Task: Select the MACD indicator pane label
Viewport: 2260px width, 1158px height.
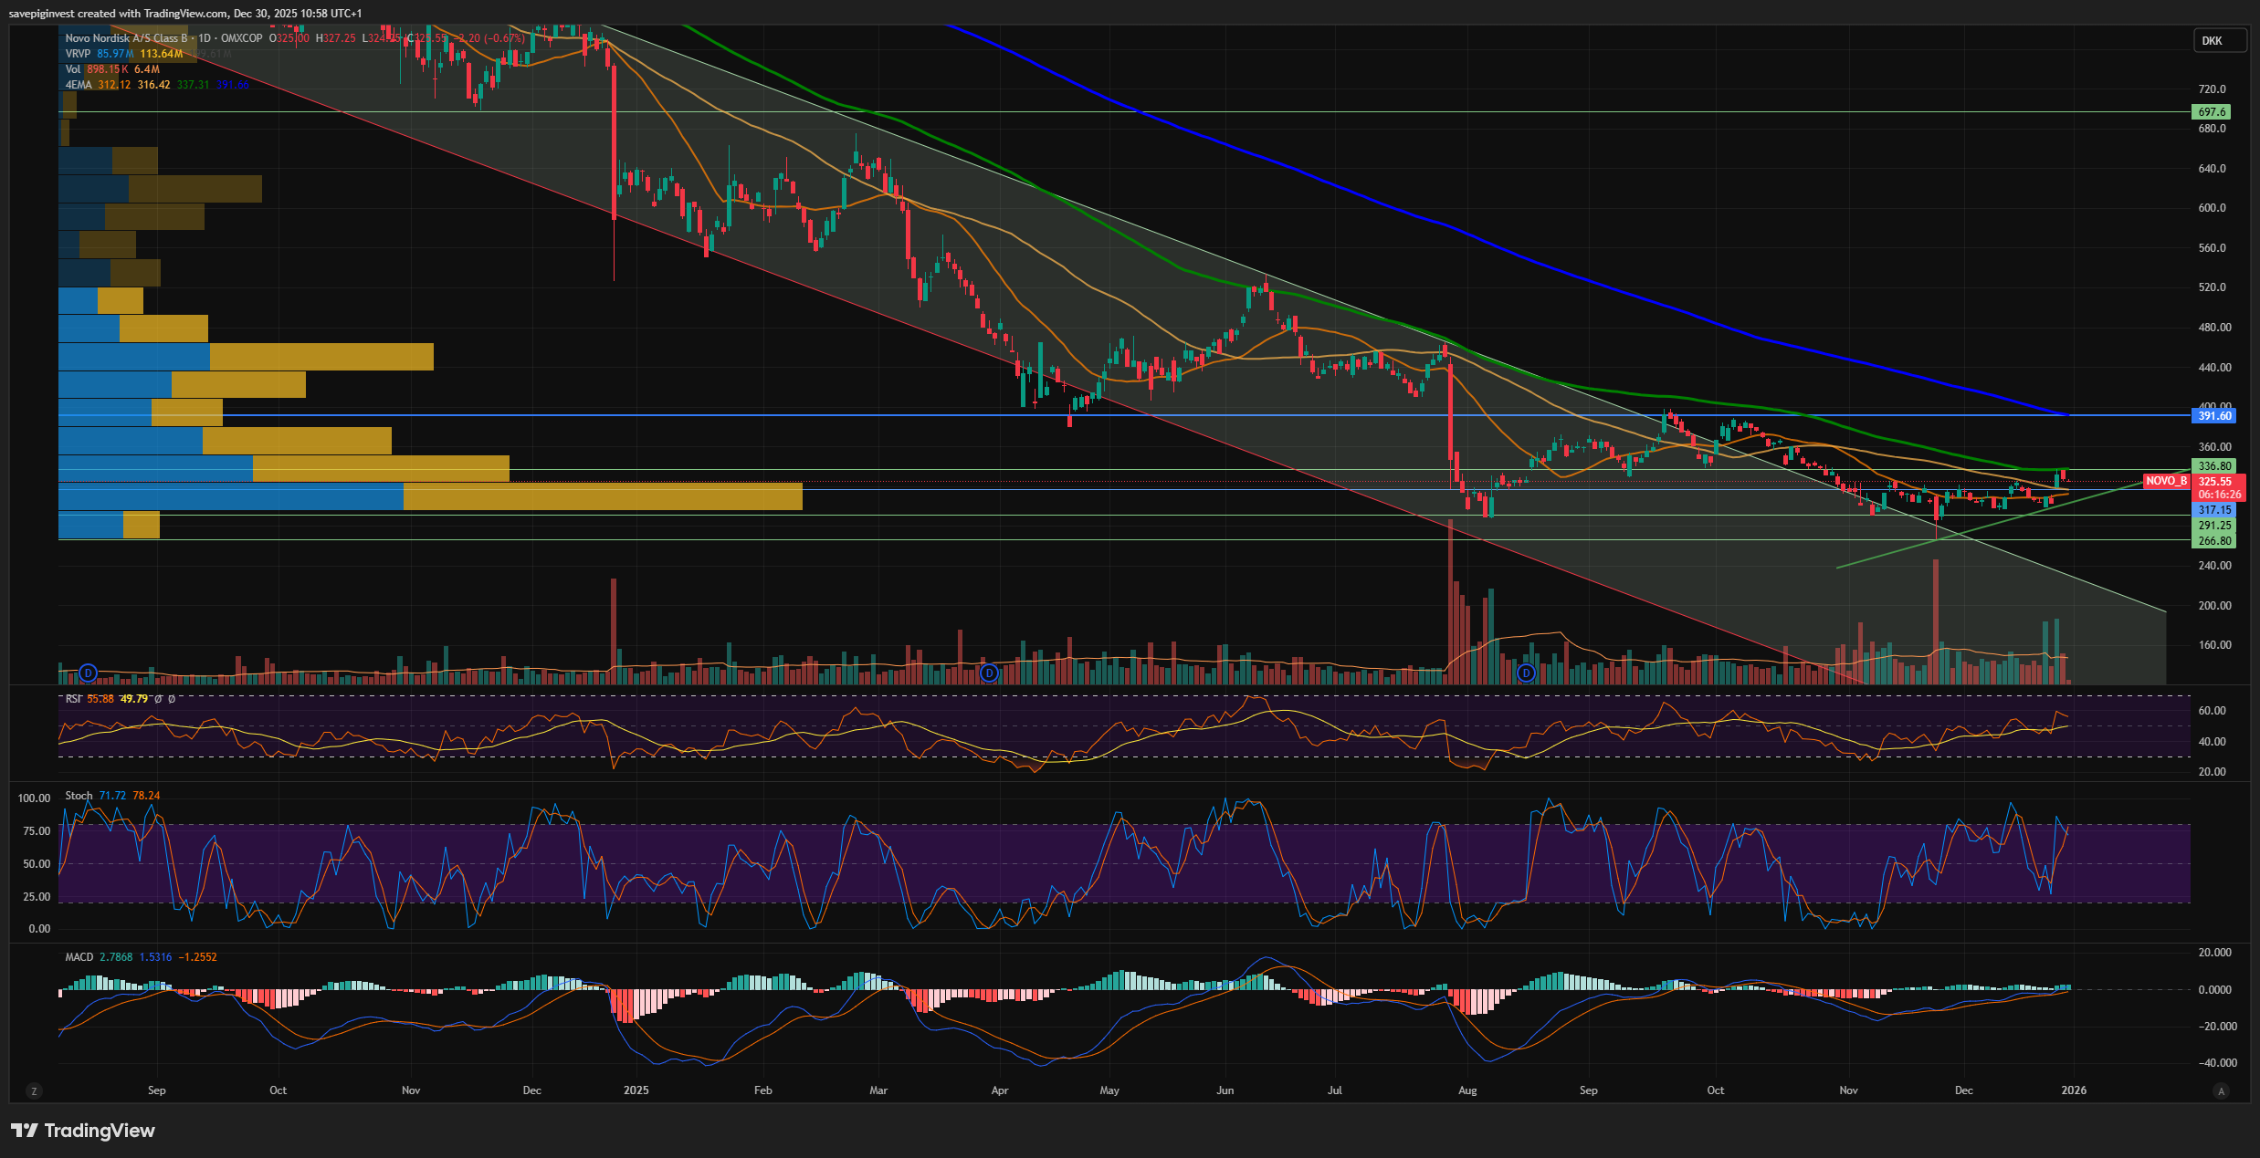Action: (x=79, y=957)
